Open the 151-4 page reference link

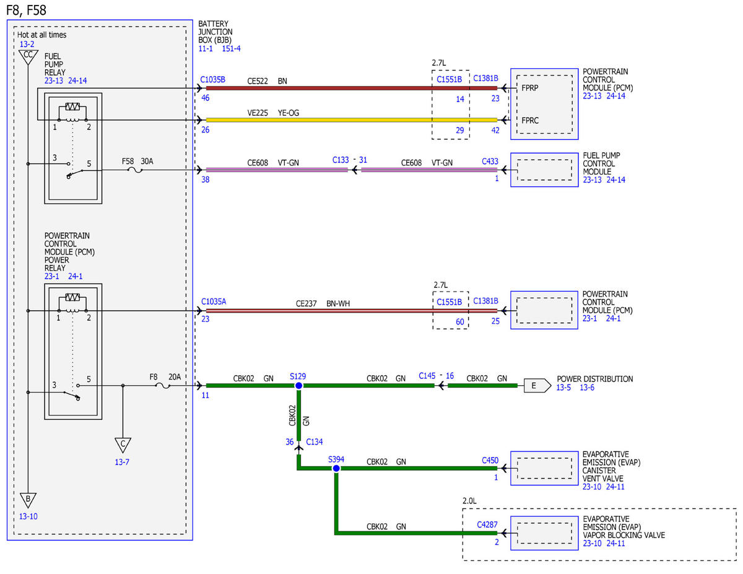pyautogui.click(x=232, y=48)
